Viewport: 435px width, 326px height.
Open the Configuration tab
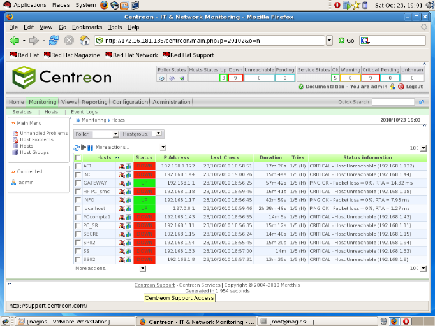point(130,102)
